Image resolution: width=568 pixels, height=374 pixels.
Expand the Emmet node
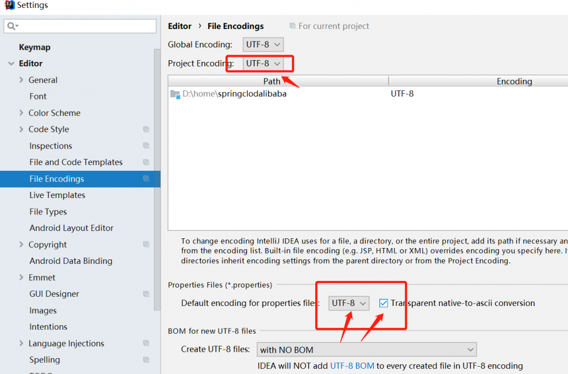pyautogui.click(x=21, y=278)
